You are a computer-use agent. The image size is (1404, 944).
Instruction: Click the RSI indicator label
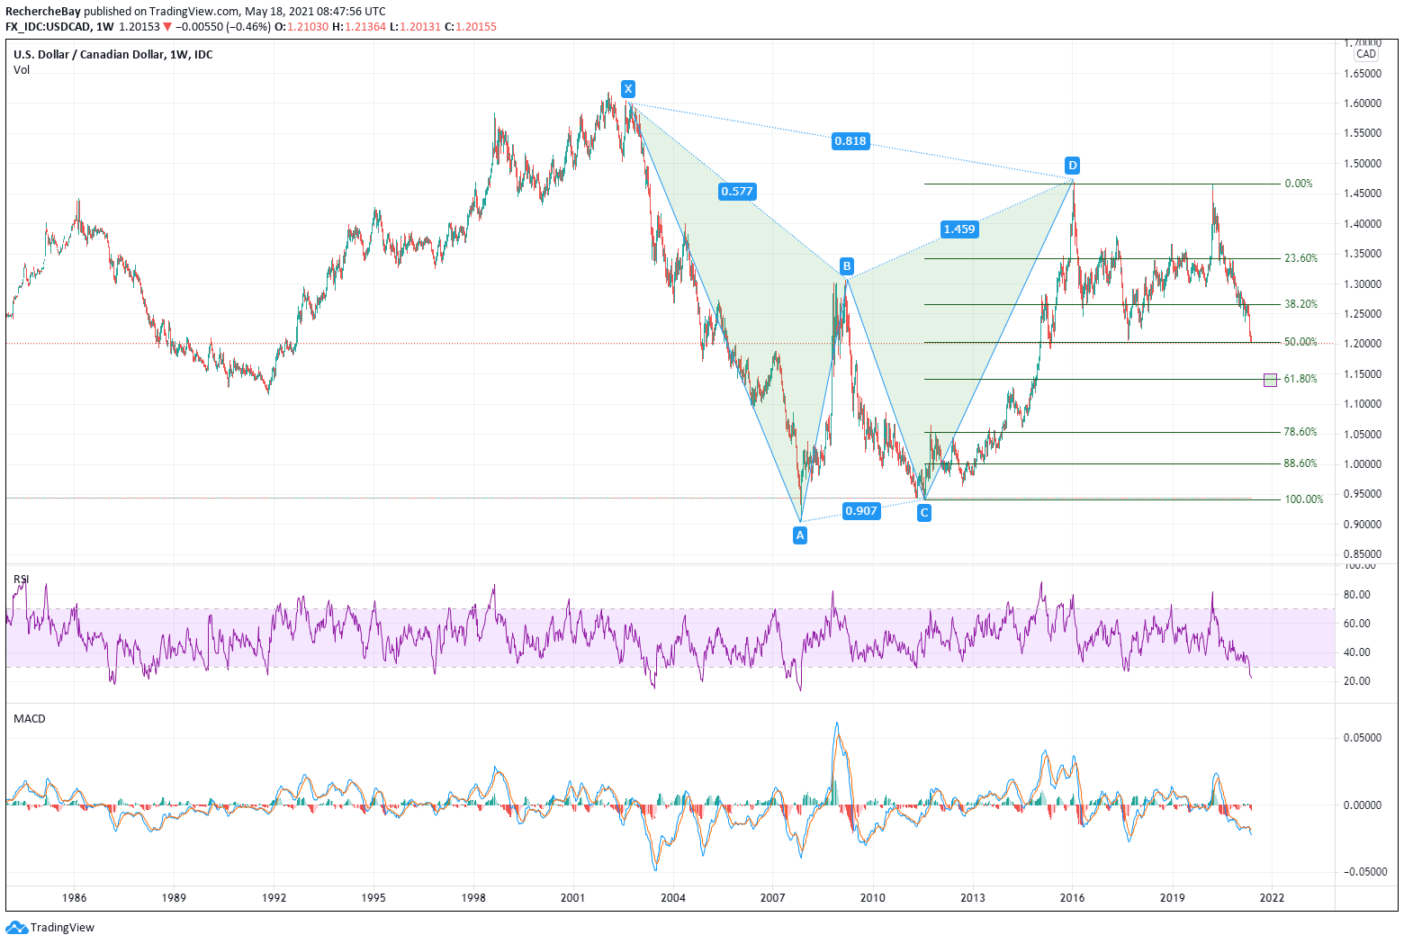[x=21, y=579]
